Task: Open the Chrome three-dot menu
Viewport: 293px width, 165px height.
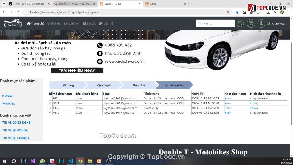Action: pyautogui.click(x=289, y=12)
